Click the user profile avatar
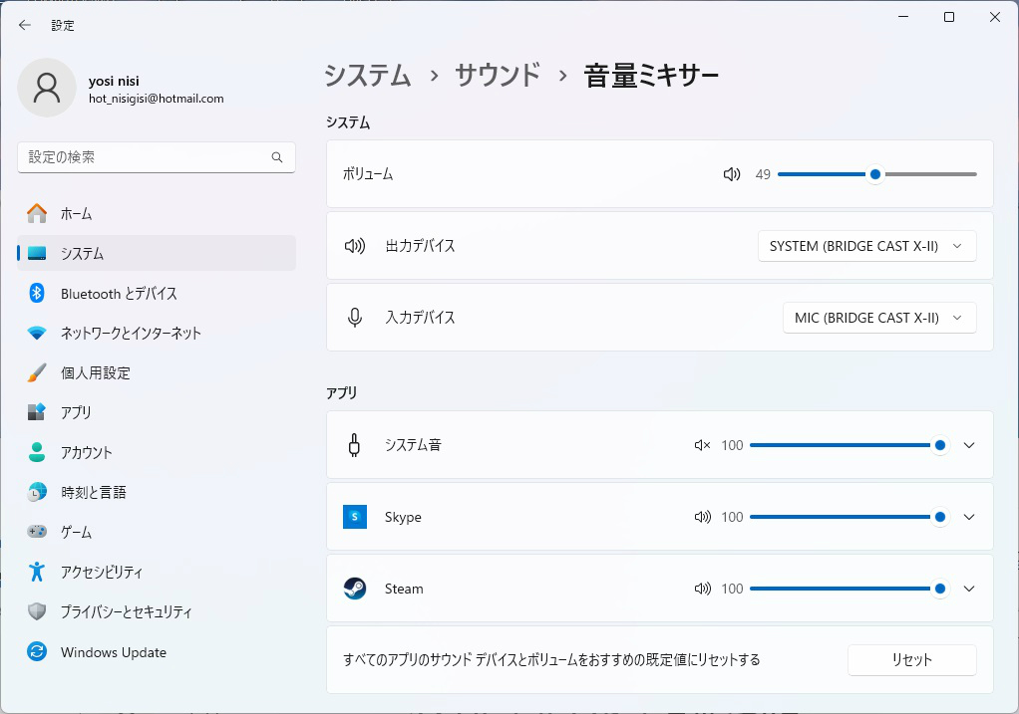1019x714 pixels. [47, 88]
